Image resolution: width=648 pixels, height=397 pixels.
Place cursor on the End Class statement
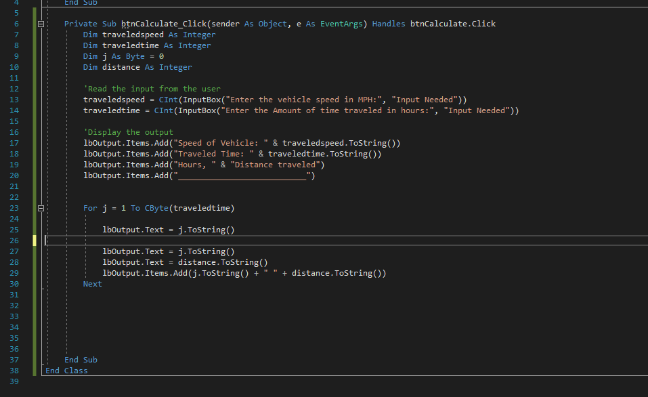(x=66, y=370)
